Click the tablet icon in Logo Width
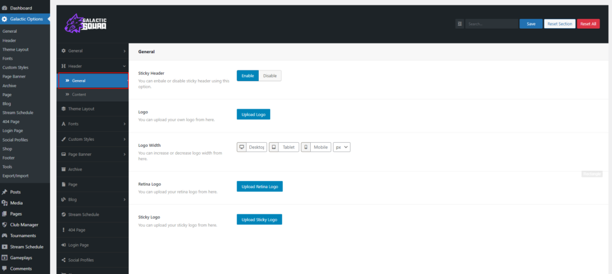This screenshot has width=612, height=274. (x=274, y=147)
